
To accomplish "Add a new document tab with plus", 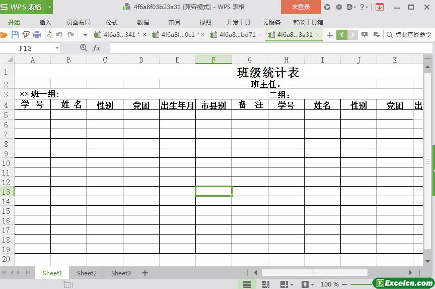I will point(330,35).
